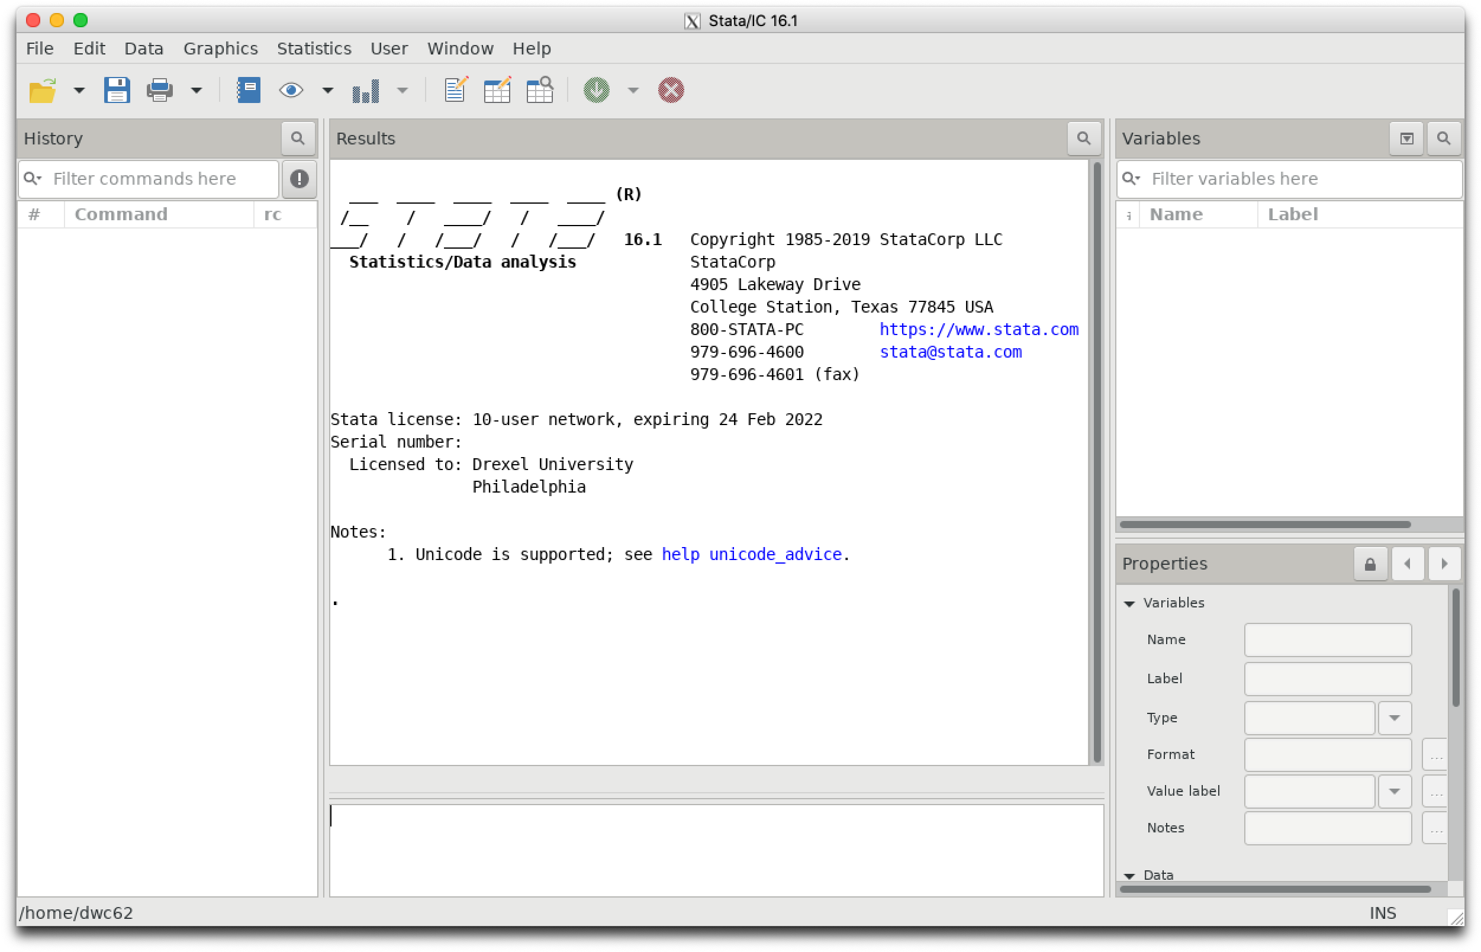Click the Label column header in Variables
The image size is (1481, 952).
[x=1360, y=214]
